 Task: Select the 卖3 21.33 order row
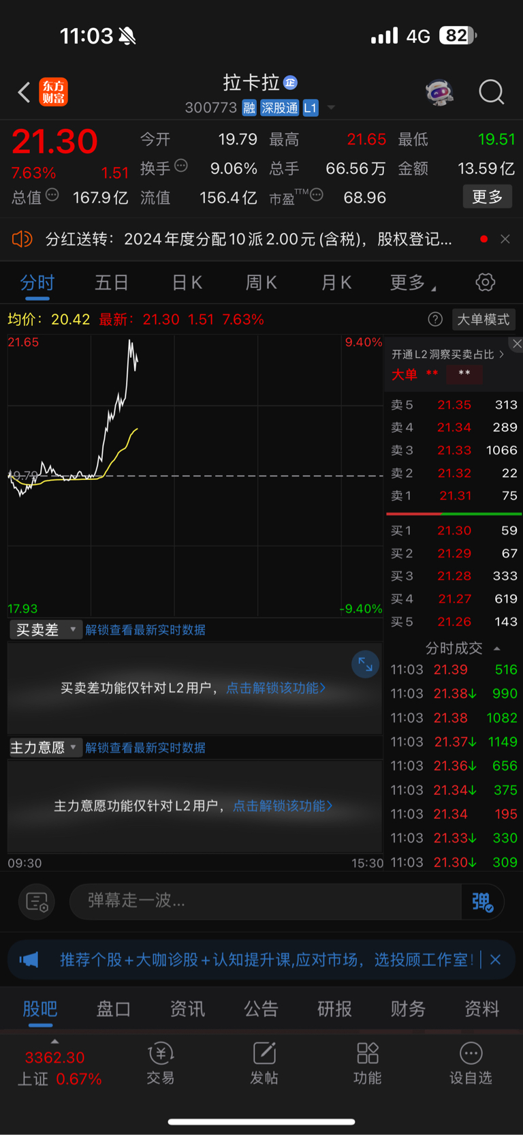coord(454,451)
